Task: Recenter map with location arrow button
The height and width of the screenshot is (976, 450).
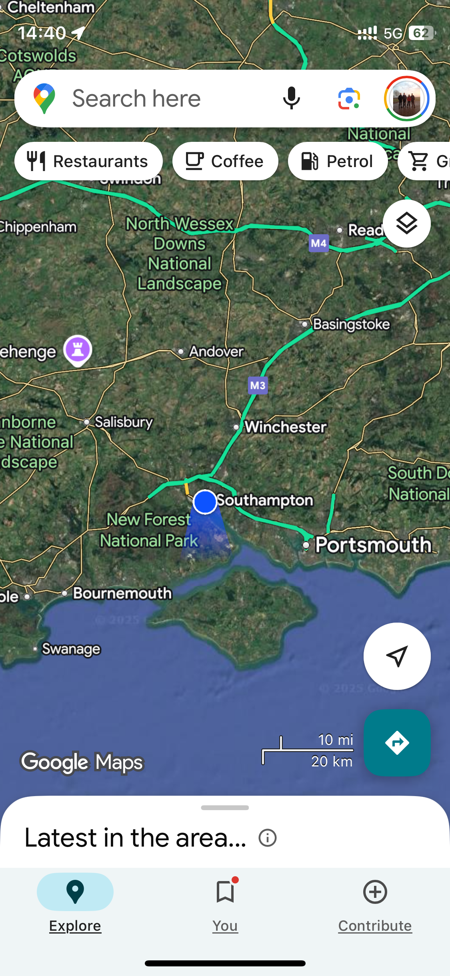Action: point(397,656)
